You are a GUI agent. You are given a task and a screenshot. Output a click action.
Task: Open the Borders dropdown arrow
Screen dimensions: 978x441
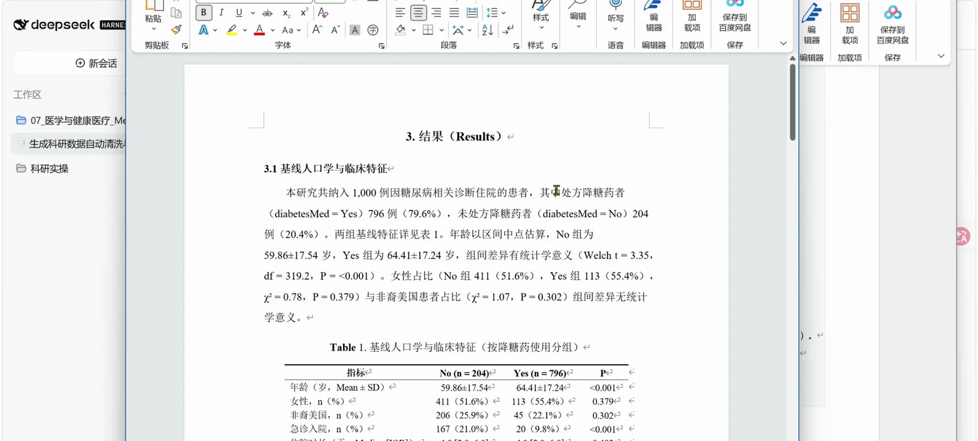[x=441, y=30]
